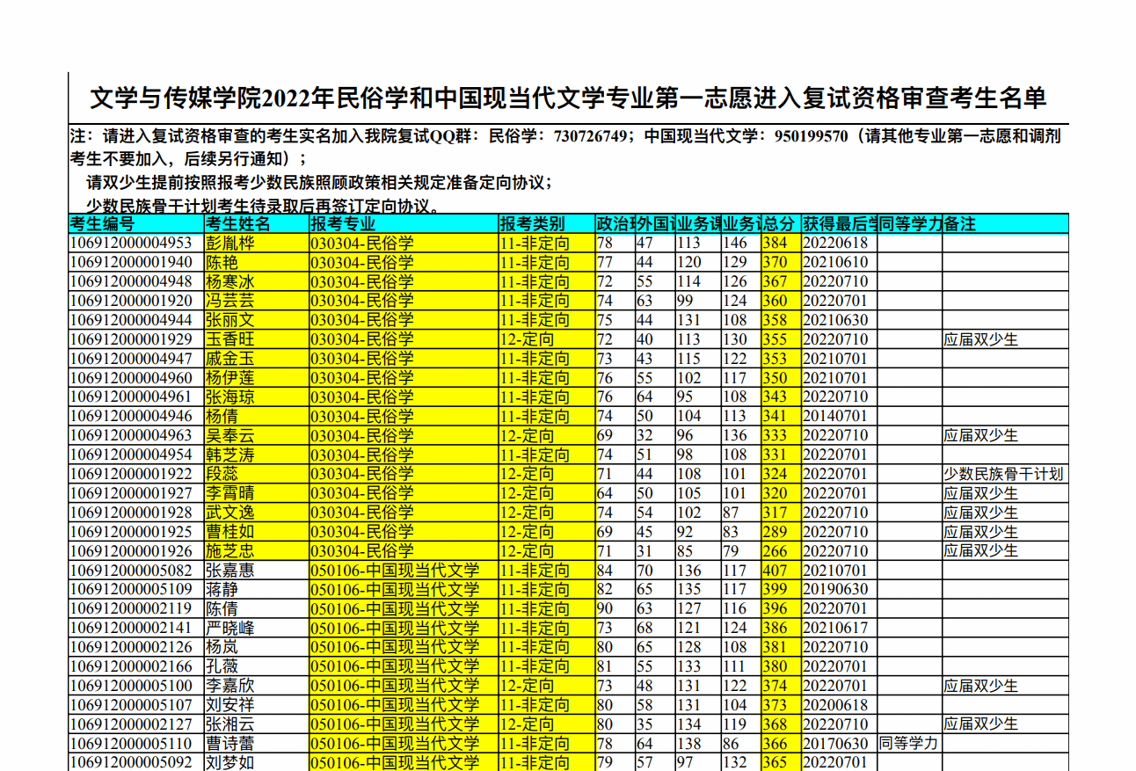Click candidate ID cell 106912000004953
Viewport: 1136px width, 771px height.
point(136,243)
